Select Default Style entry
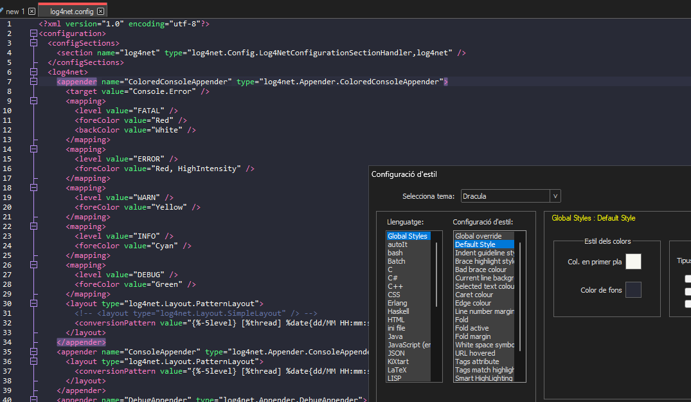Viewport: 691px width, 402px height. pos(484,244)
